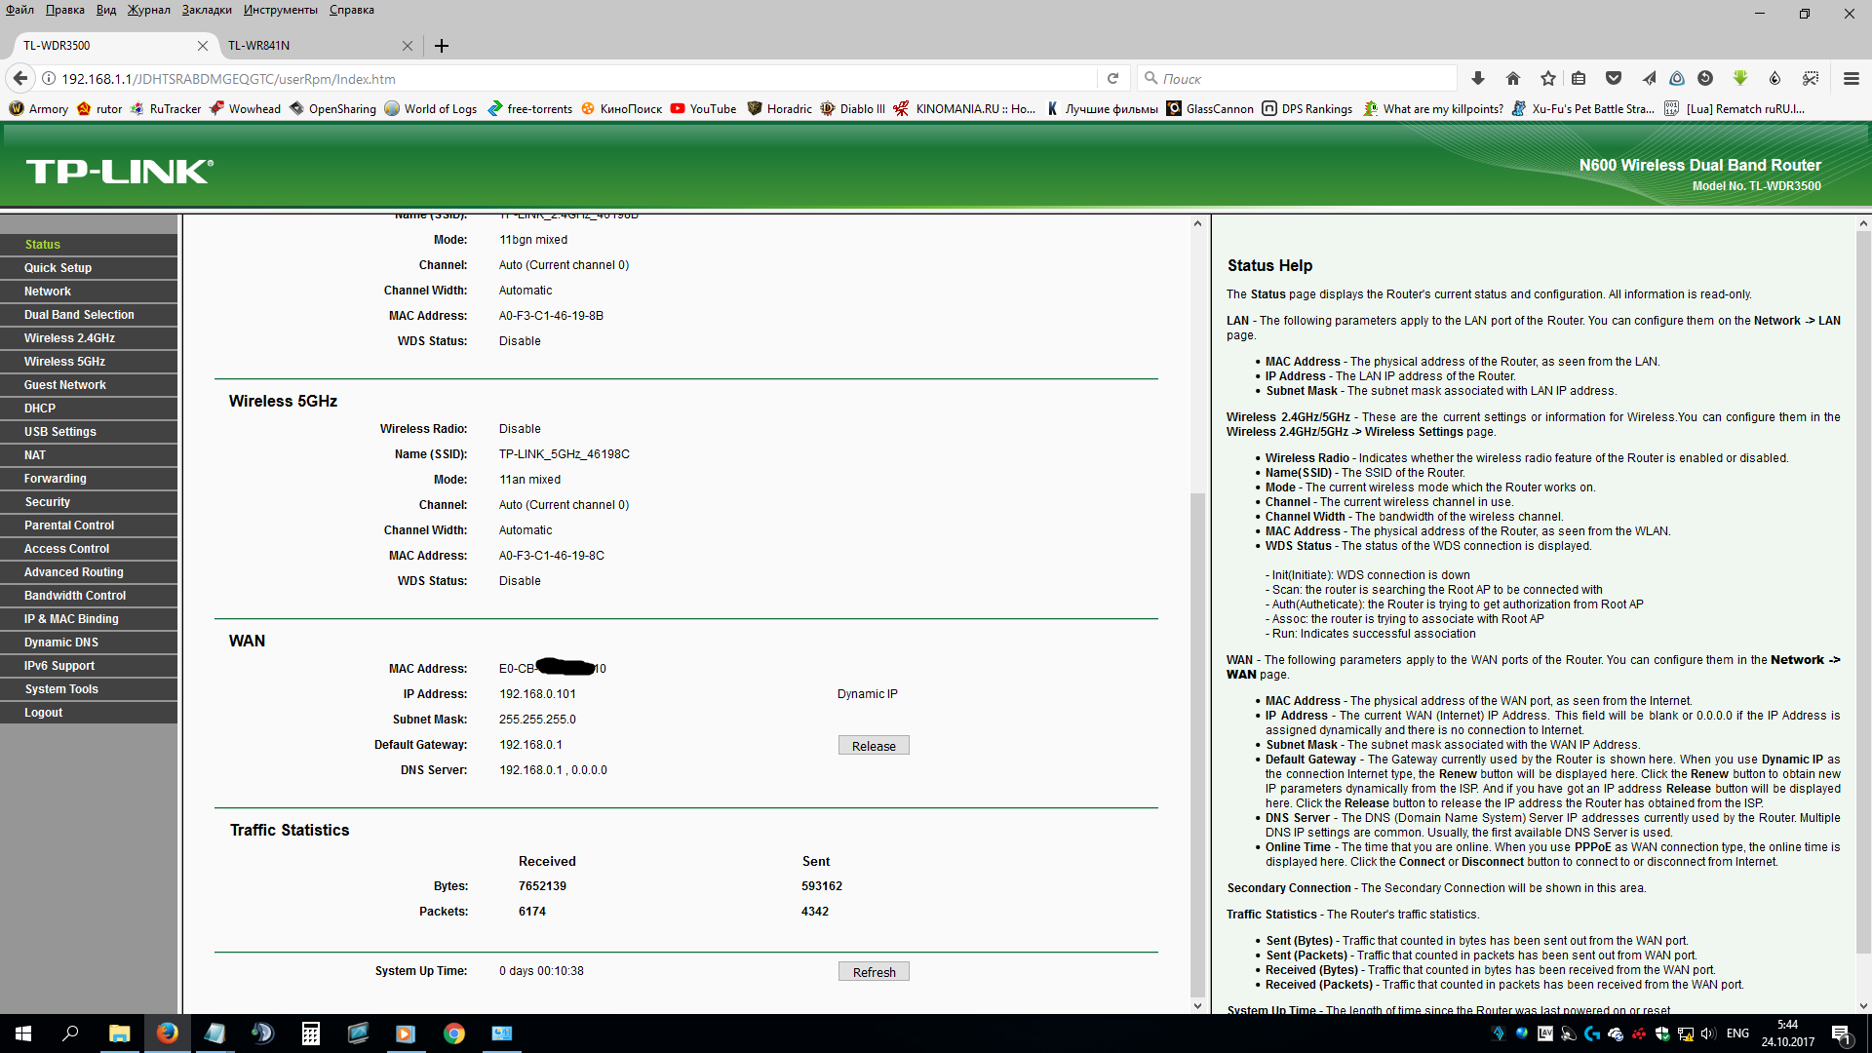Open the RuTracker bookmark
The image size is (1872, 1053).
166,109
